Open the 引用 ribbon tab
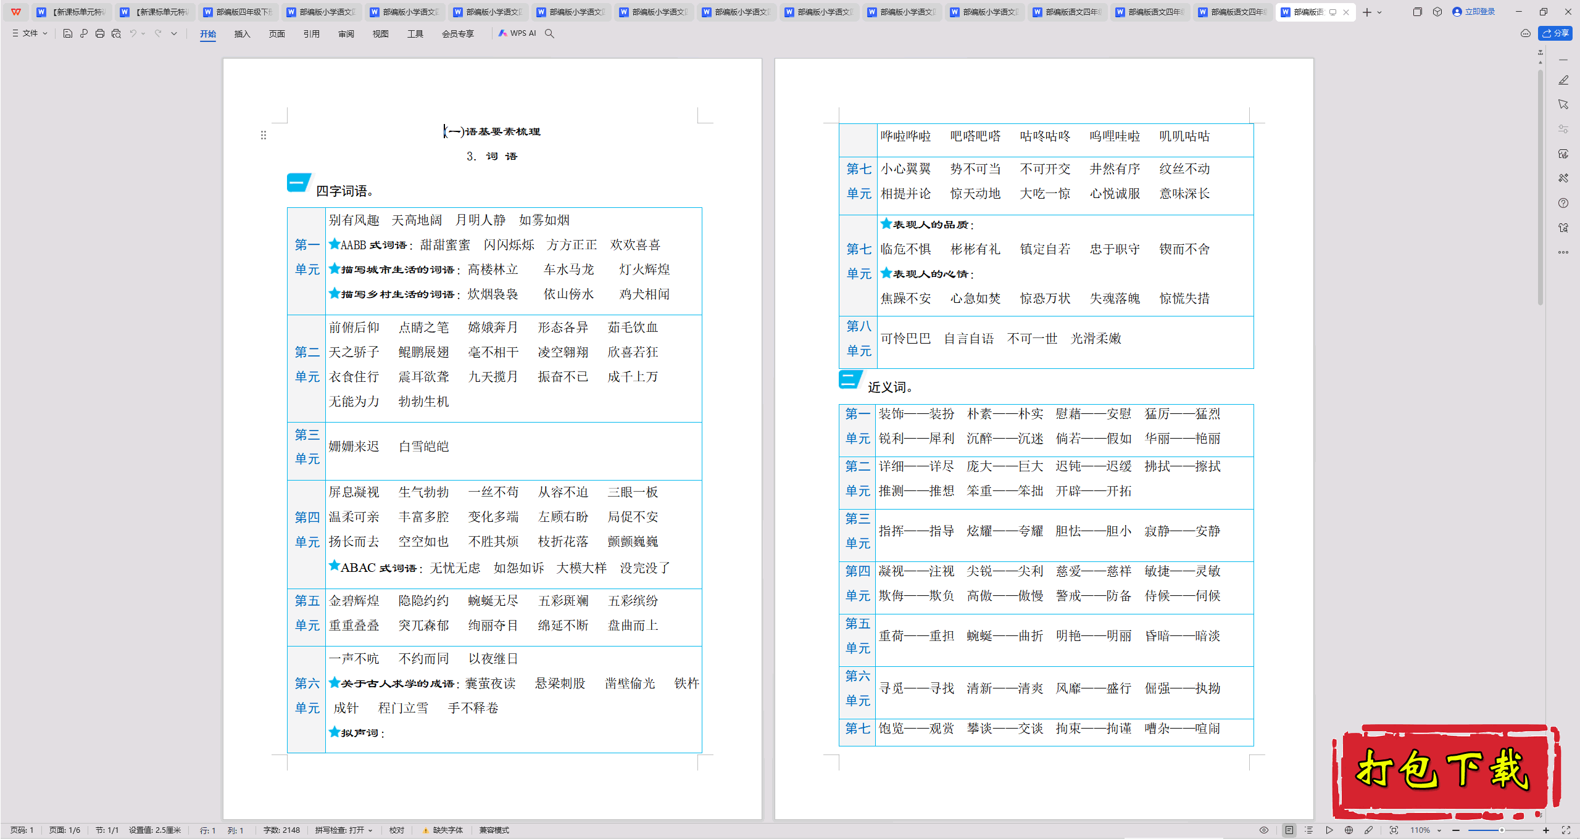This screenshot has height=839, width=1580. (312, 34)
